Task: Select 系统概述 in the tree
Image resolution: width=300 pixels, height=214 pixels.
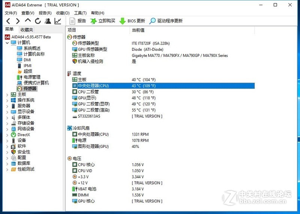Action: point(32,49)
